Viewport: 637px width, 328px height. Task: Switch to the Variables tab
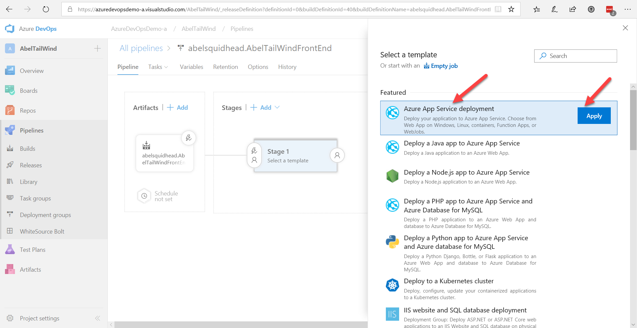click(x=191, y=67)
